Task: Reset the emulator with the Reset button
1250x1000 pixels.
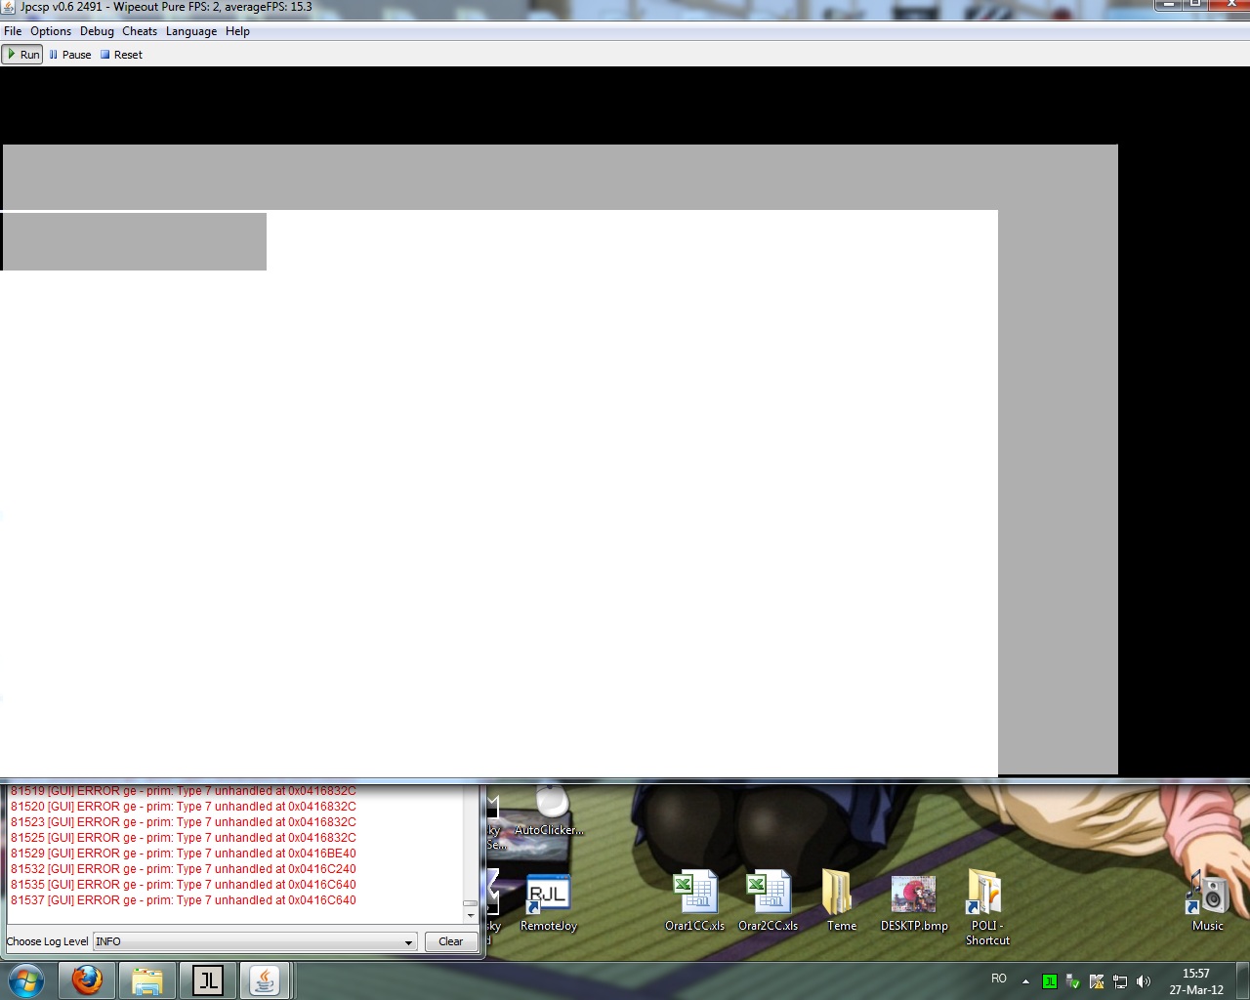Action: 122,55
